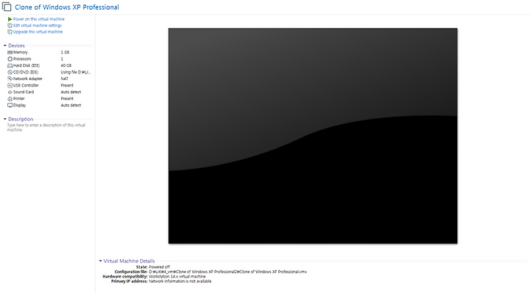Click the Display label

pyautogui.click(x=20, y=105)
